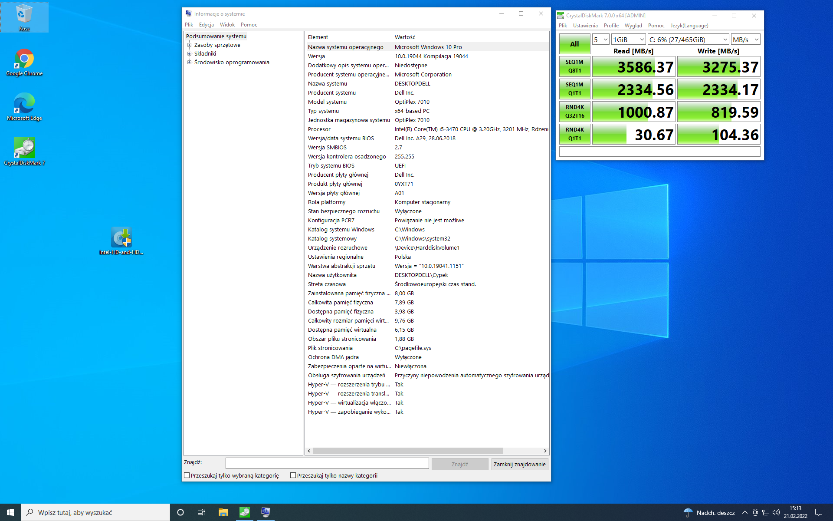Image resolution: width=833 pixels, height=521 pixels.
Task: Run the SEQ1M Q8T1 test
Action: tap(574, 66)
